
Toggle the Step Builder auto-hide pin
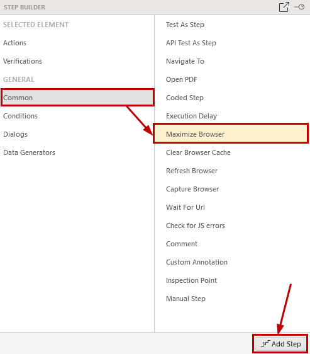pyautogui.click(x=299, y=7)
